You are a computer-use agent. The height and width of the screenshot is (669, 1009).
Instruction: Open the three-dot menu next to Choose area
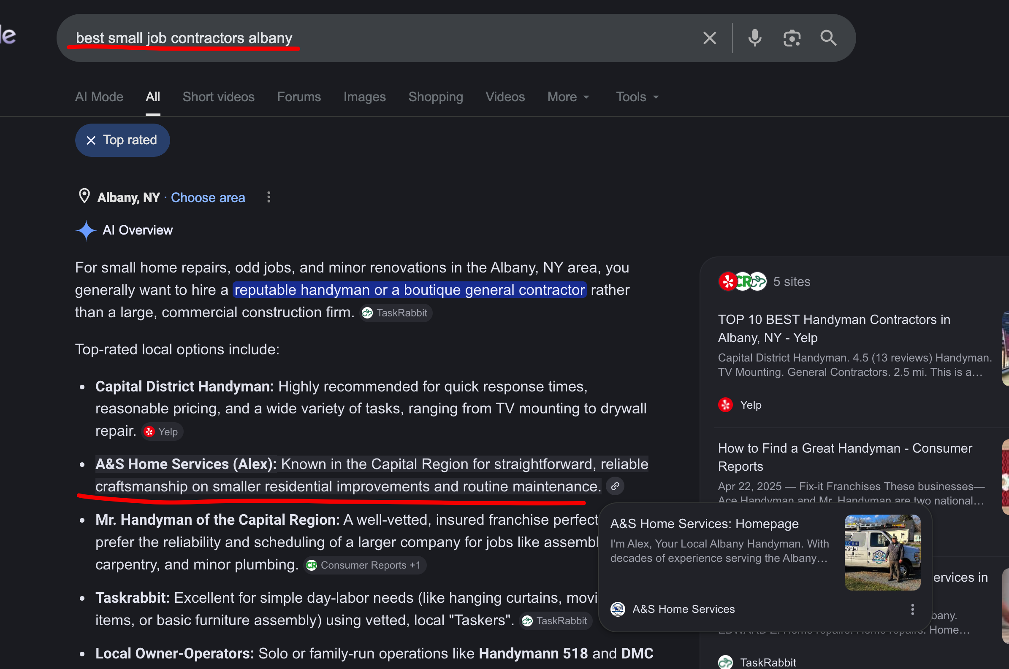[x=269, y=197]
